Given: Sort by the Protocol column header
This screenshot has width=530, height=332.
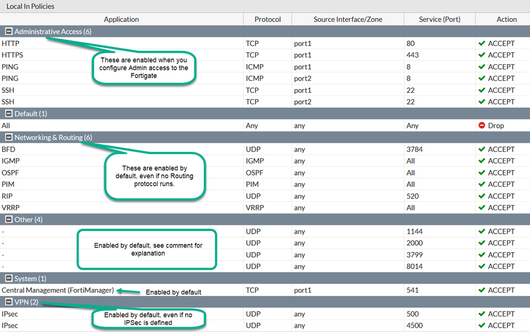Looking at the screenshot, I should [x=267, y=19].
